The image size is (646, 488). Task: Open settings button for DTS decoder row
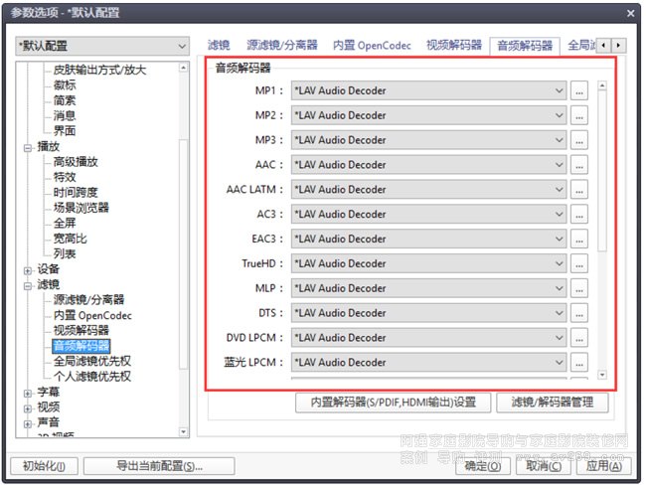click(579, 313)
